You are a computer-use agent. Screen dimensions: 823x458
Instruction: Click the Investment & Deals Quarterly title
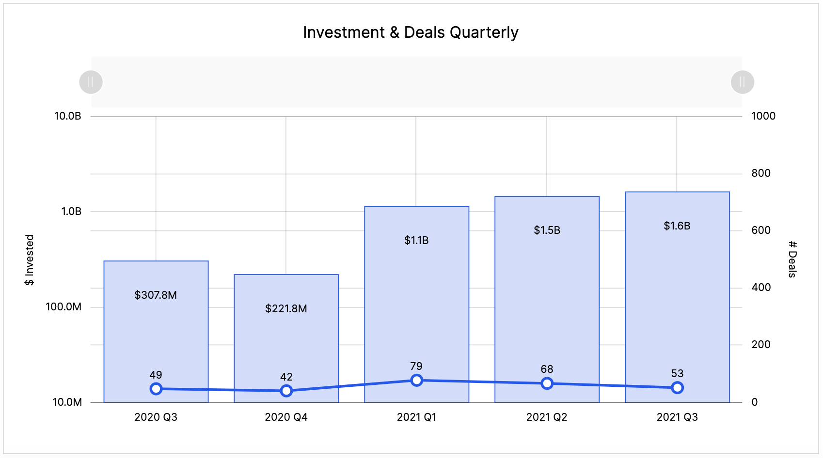tap(411, 32)
